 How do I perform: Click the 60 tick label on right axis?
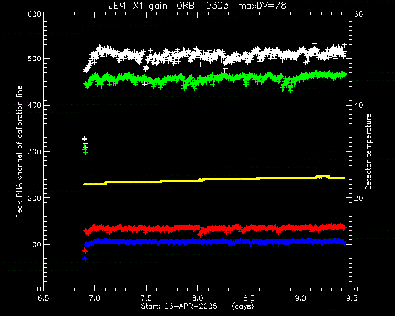pos(359,14)
